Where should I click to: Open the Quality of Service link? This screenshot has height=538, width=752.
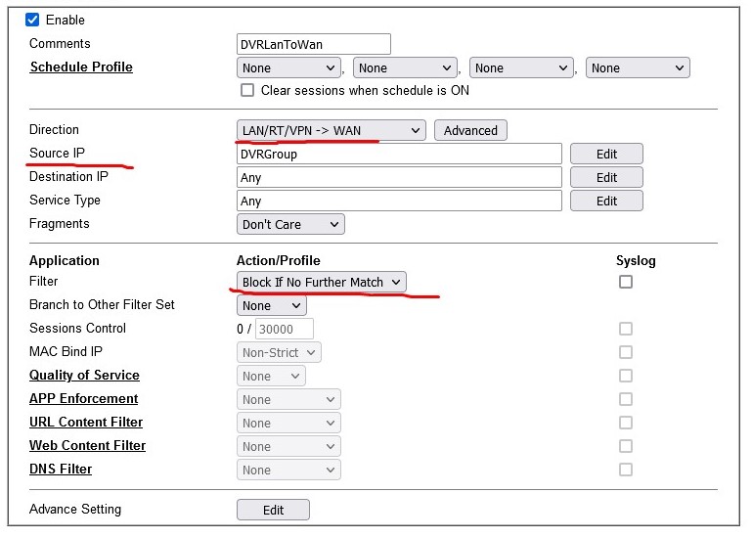point(84,376)
